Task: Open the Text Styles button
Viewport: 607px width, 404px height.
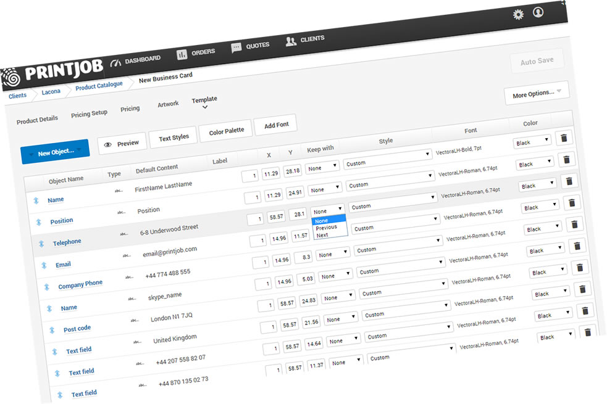Action: click(x=174, y=138)
